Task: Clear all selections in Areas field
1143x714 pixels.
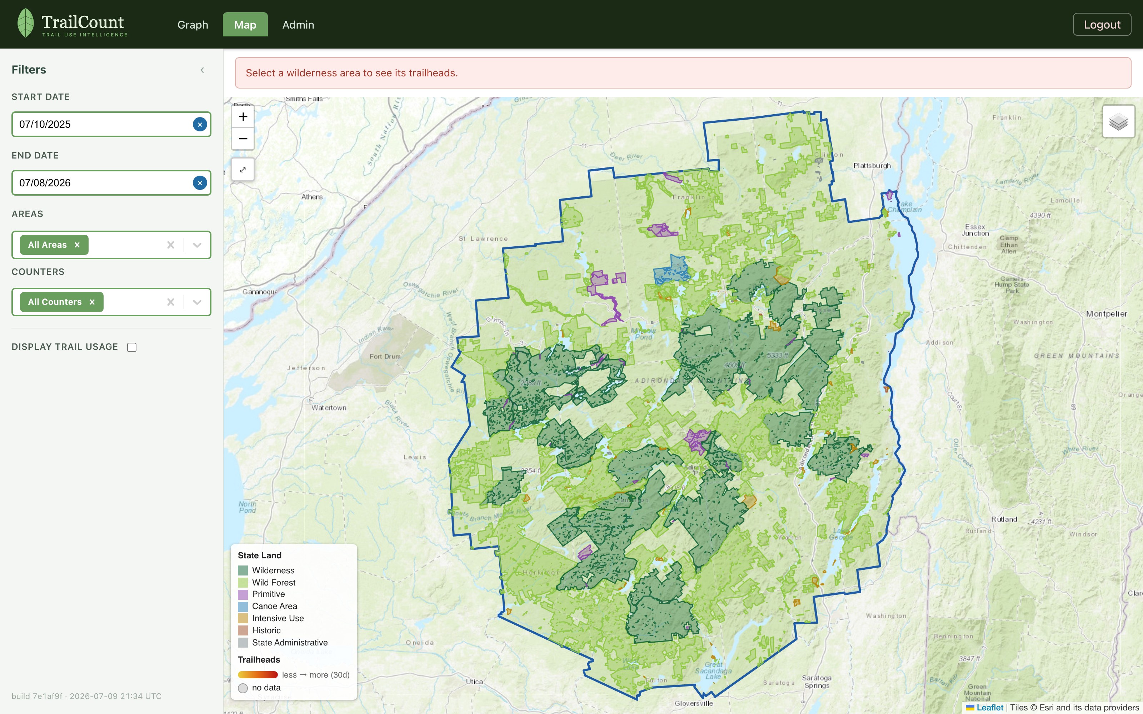Action: [x=170, y=245]
